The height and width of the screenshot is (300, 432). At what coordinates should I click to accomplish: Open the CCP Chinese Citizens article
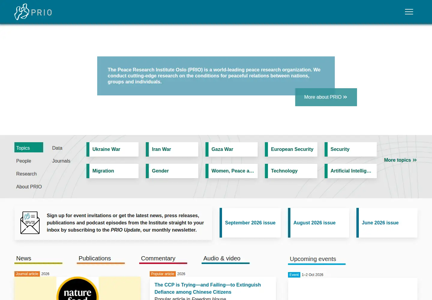pyautogui.click(x=208, y=289)
